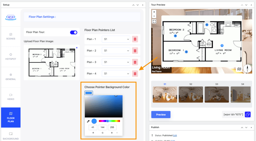
Task: Open the Hotspot tab
Action: point(11,57)
